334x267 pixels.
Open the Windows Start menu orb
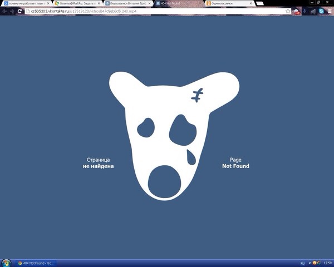pos(6,263)
